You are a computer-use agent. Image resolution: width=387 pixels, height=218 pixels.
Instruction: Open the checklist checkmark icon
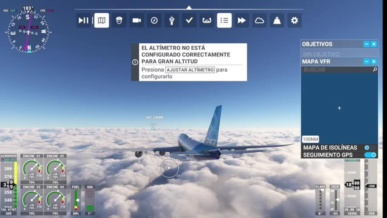tap(189, 20)
